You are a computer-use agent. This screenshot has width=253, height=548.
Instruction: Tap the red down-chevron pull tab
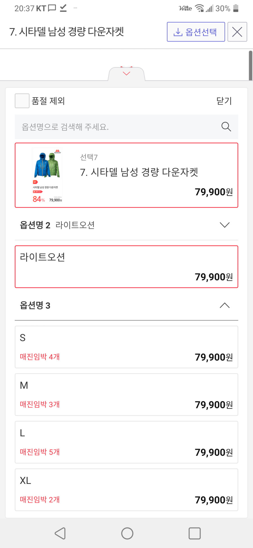click(126, 74)
